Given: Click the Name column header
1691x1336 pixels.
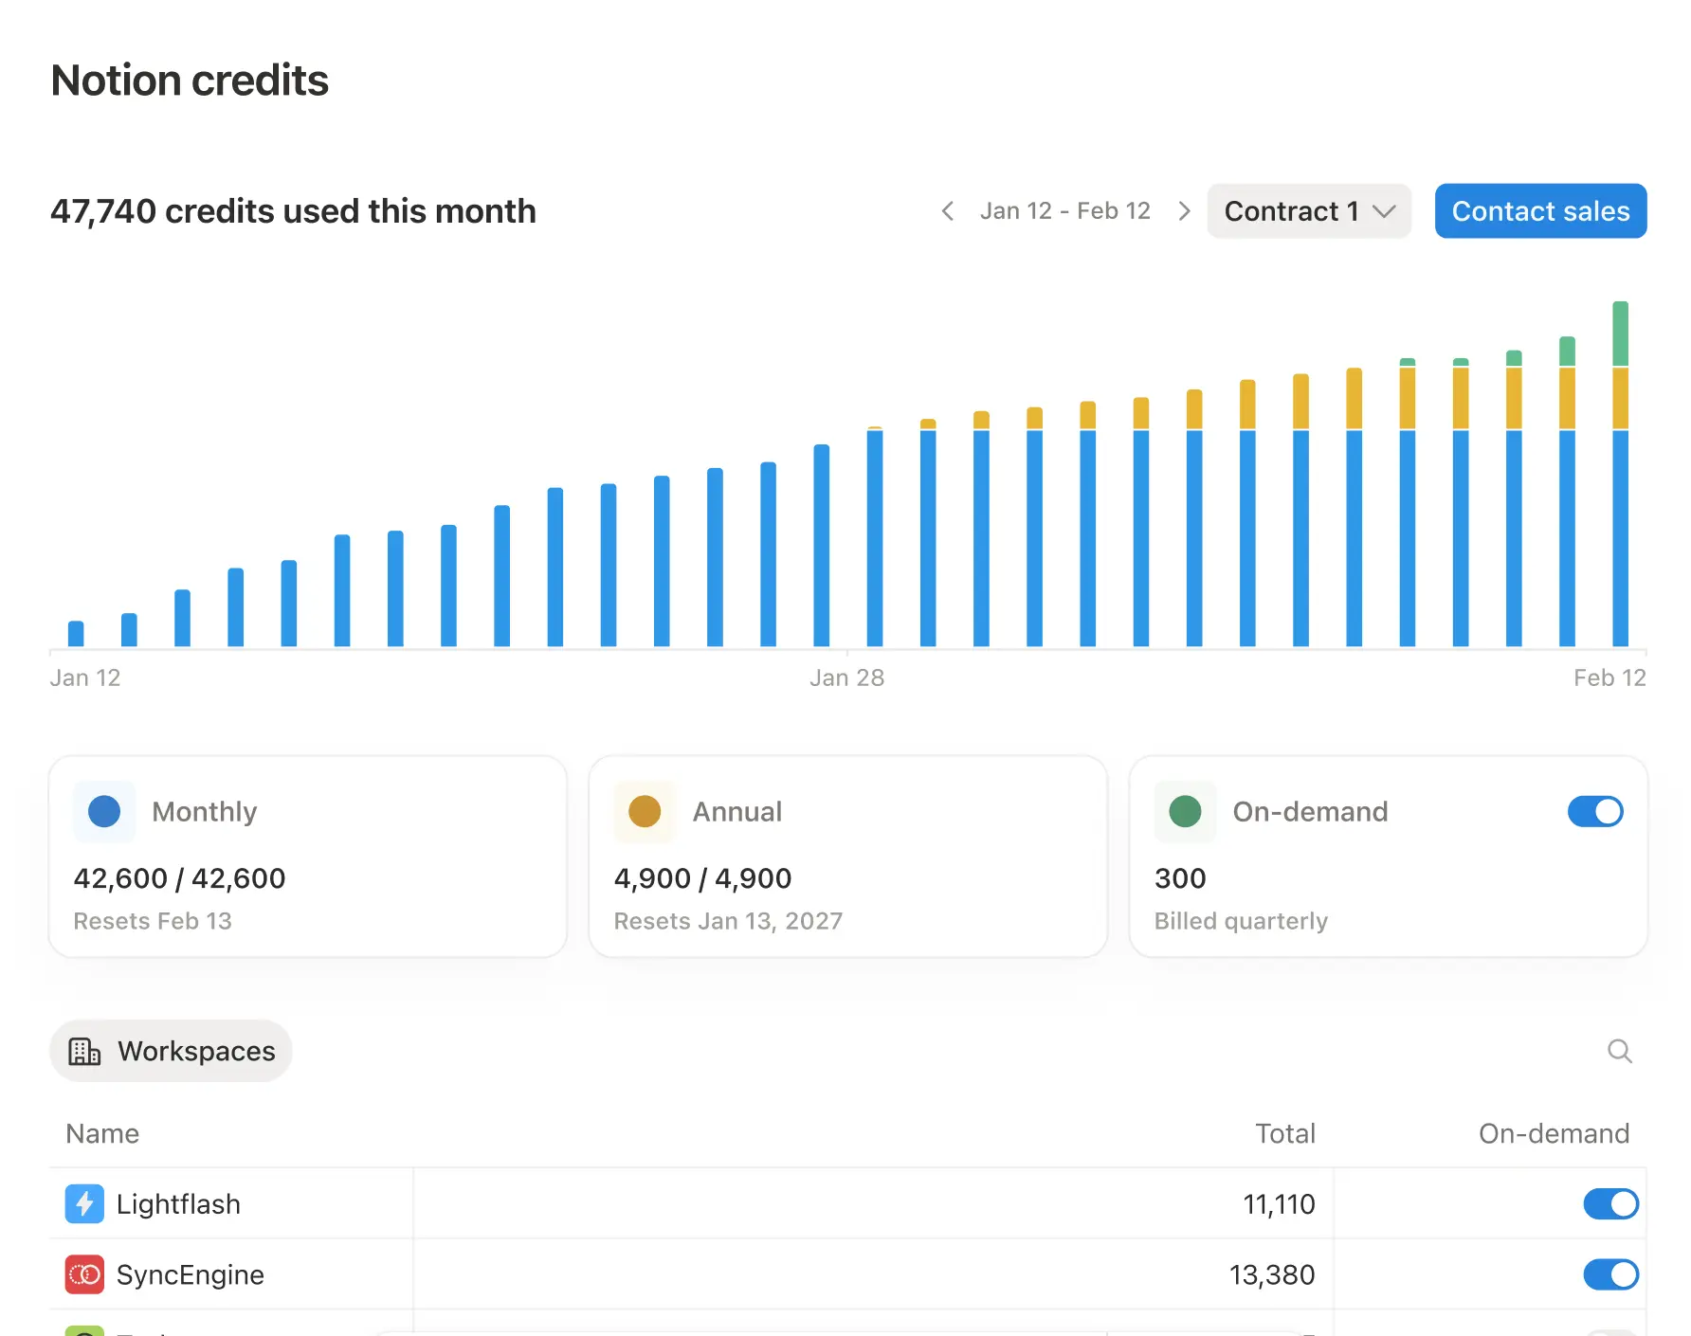Looking at the screenshot, I should pos(102,1133).
